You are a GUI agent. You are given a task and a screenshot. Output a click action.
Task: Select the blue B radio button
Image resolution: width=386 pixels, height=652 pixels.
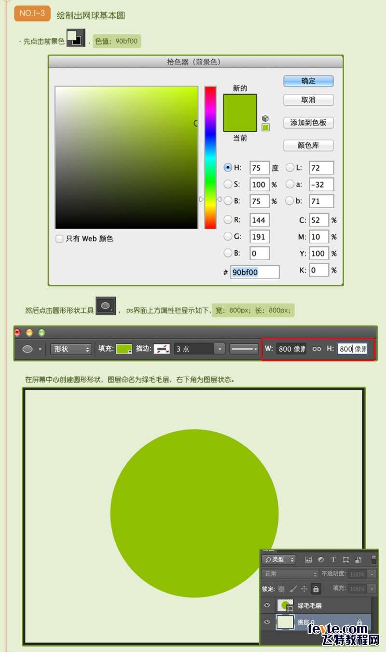click(228, 253)
